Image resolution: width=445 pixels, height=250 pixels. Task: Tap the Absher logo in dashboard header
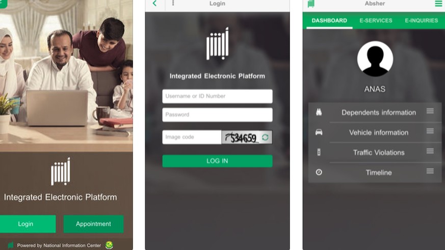(x=311, y=4)
